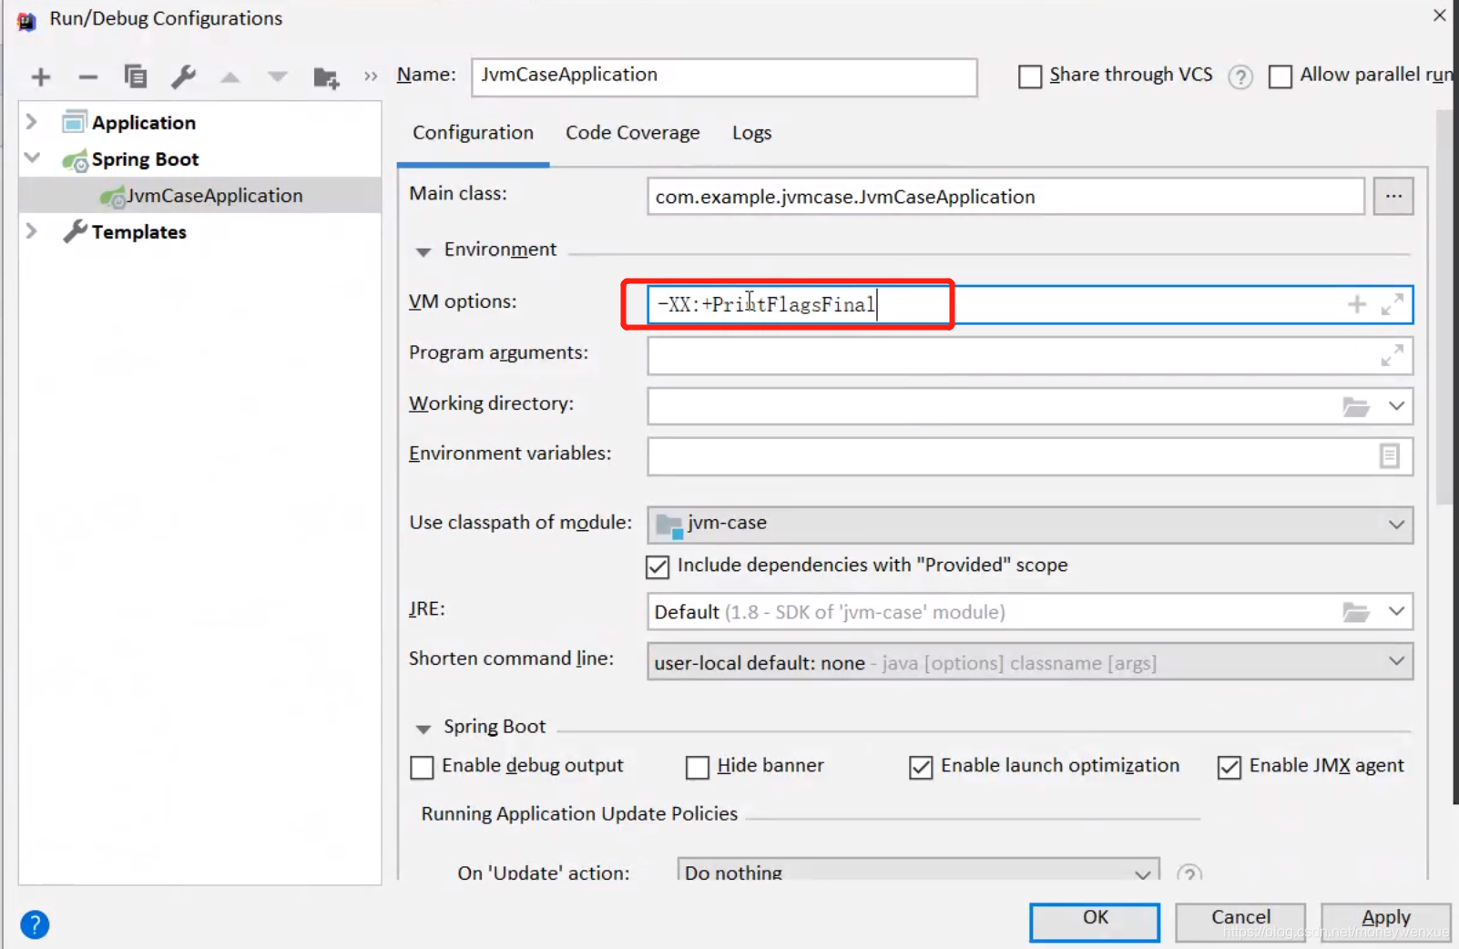1459x949 pixels.
Task: Close the Run/Debug Configurations dialog
Action: coord(1439,15)
